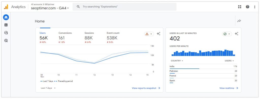Image resolution: width=260 pixels, height=99 pixels.
Task: Focus the Try searching Explorations field
Action: point(124,7)
